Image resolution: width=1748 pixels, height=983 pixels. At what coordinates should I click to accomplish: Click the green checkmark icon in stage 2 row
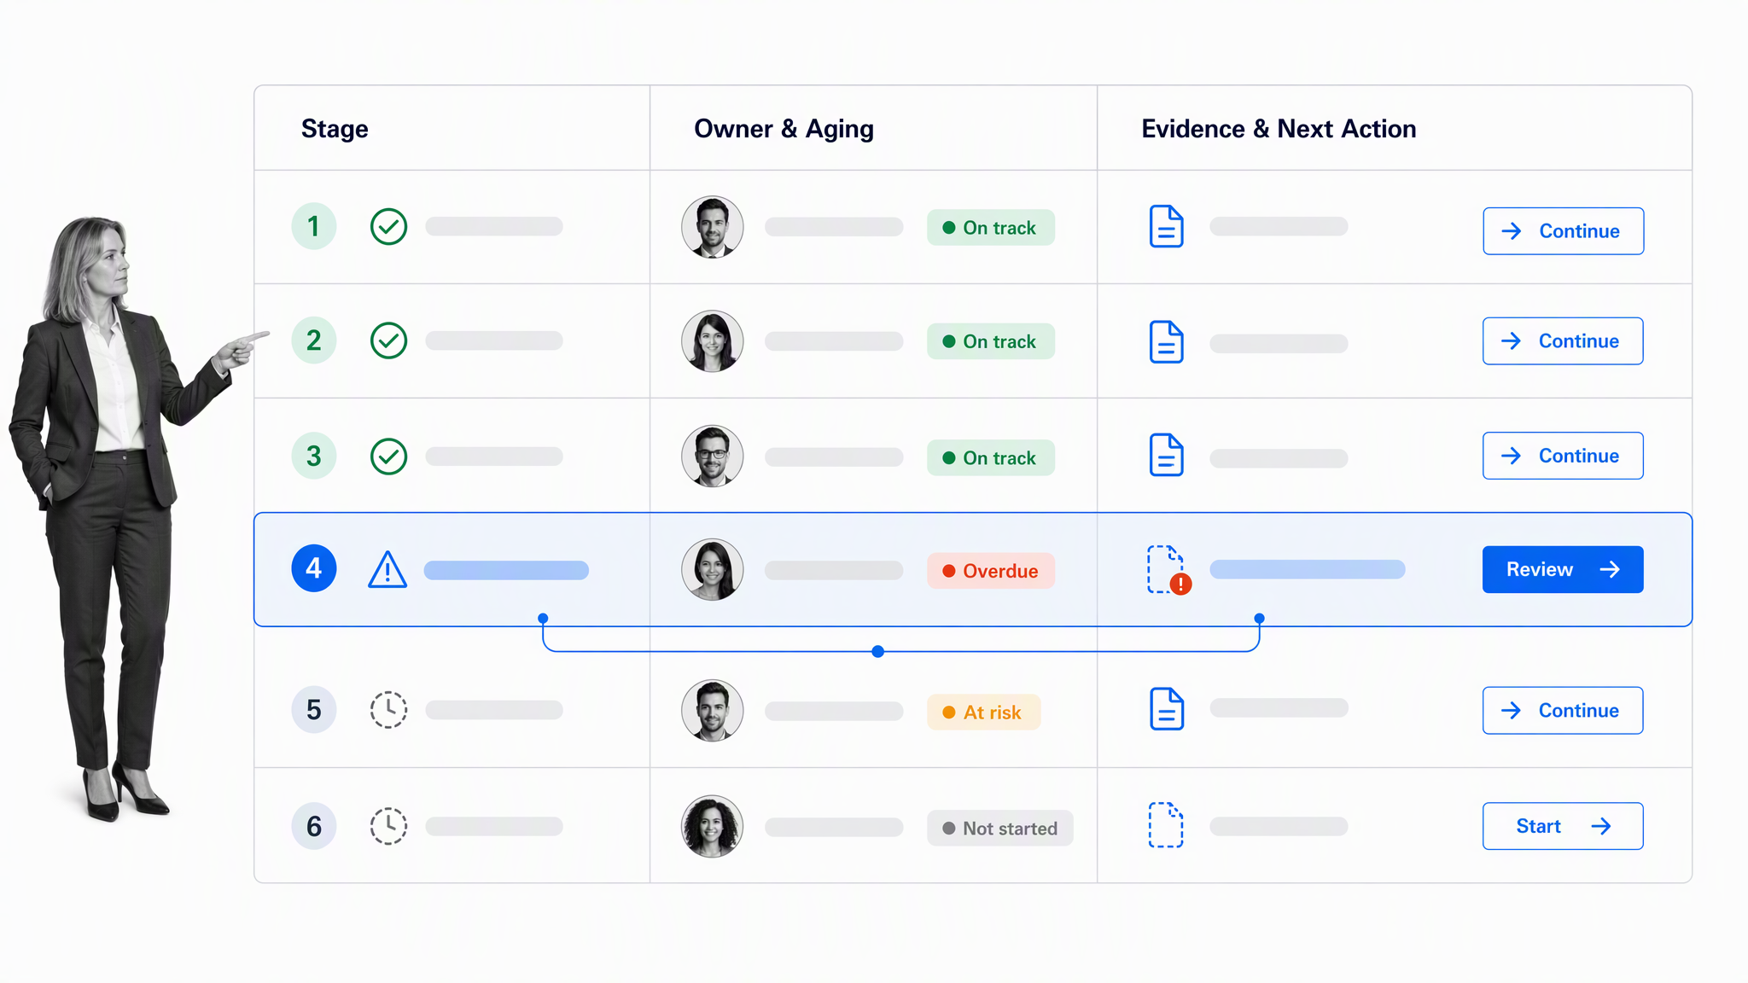[388, 340]
